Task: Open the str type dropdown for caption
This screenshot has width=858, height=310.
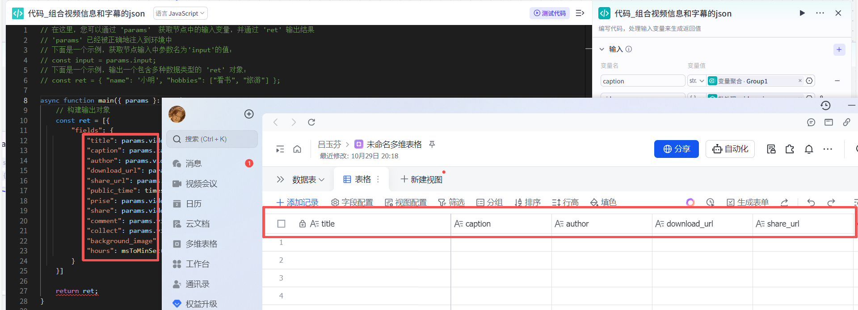Action: point(696,81)
